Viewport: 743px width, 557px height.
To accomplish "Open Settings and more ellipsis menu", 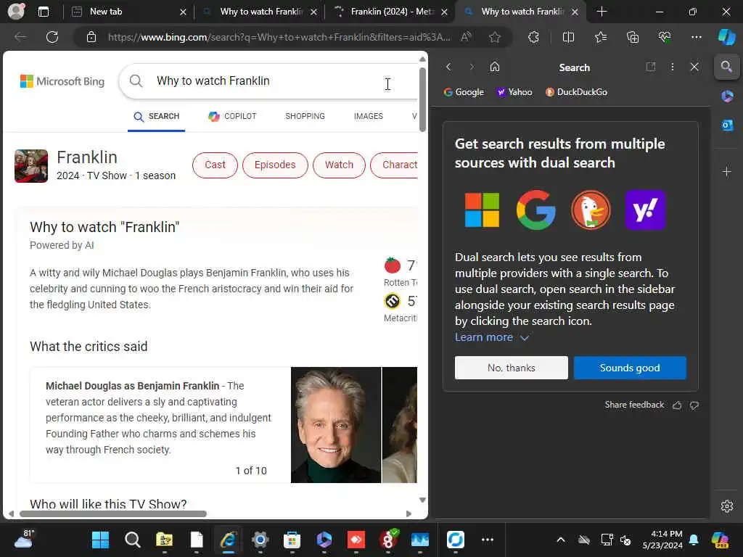I will (696, 37).
